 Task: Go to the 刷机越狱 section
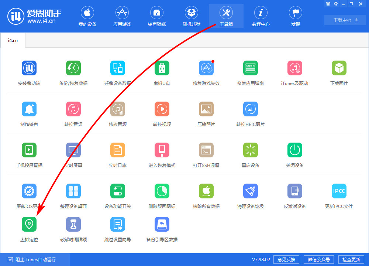(x=192, y=17)
